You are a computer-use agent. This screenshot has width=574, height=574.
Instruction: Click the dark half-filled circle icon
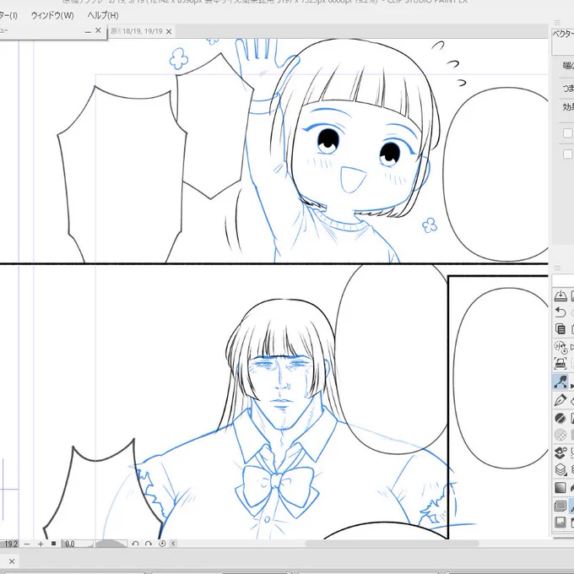[x=560, y=418]
